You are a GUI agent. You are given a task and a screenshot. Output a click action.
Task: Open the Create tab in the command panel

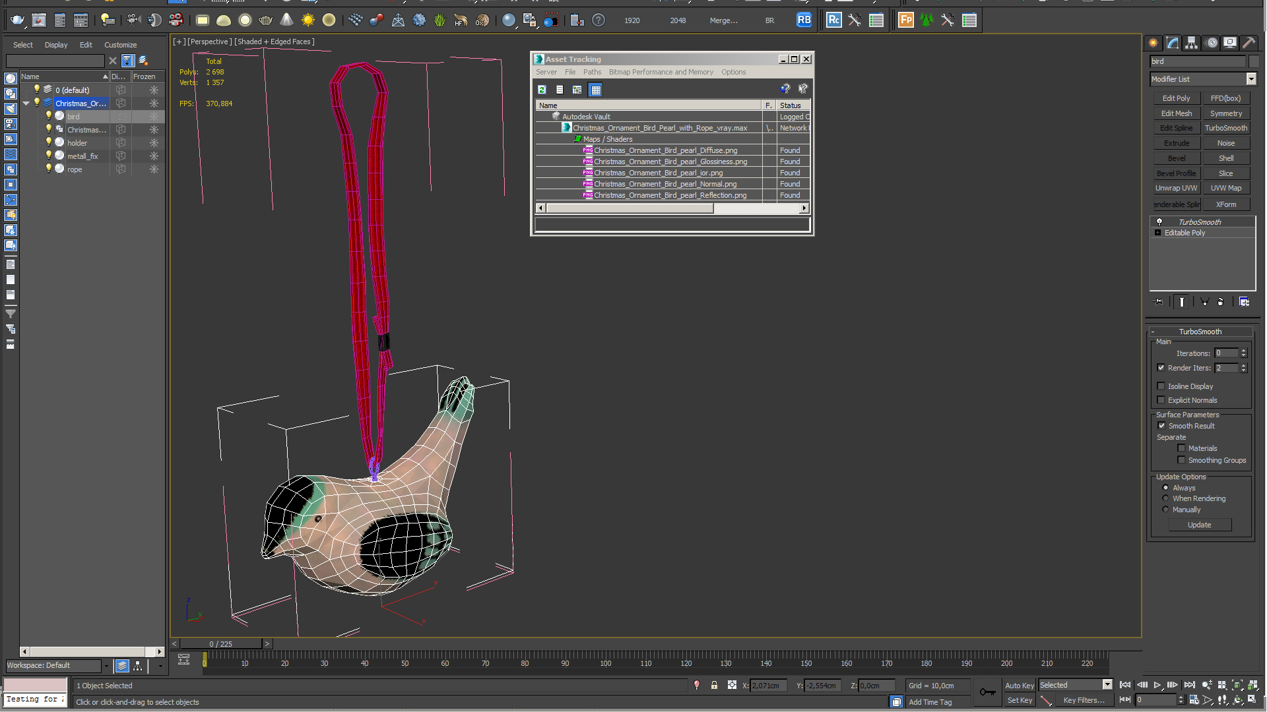pos(1153,43)
